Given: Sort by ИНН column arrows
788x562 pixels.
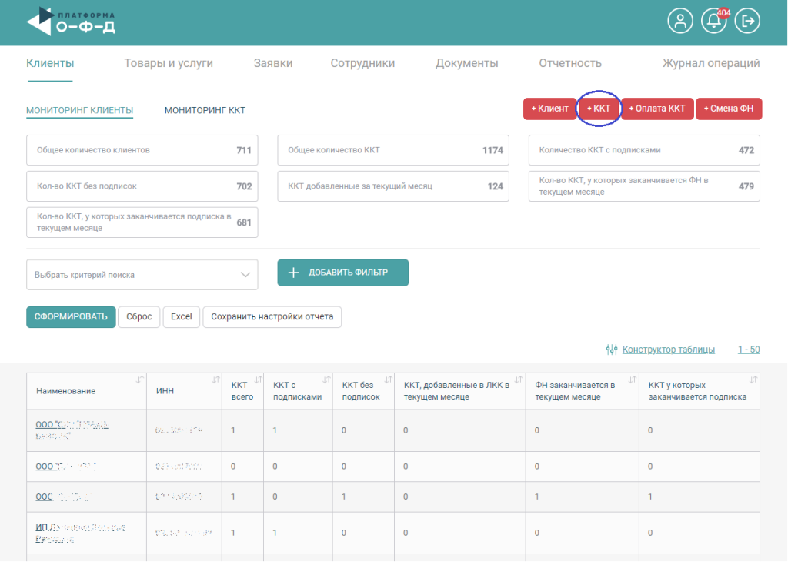Looking at the screenshot, I should click(215, 380).
